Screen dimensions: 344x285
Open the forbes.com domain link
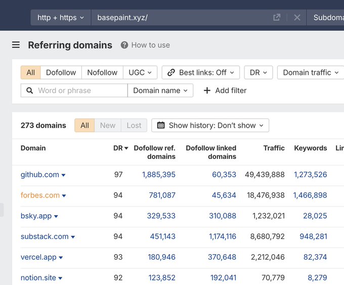40,195
